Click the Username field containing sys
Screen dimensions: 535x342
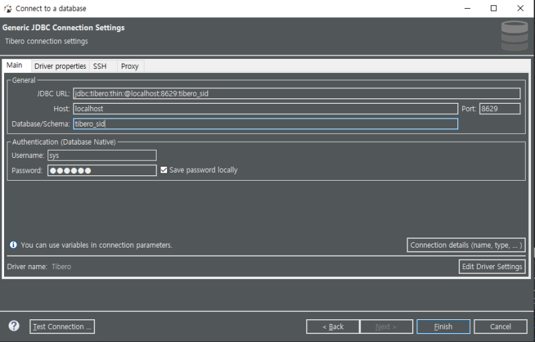tap(102, 155)
